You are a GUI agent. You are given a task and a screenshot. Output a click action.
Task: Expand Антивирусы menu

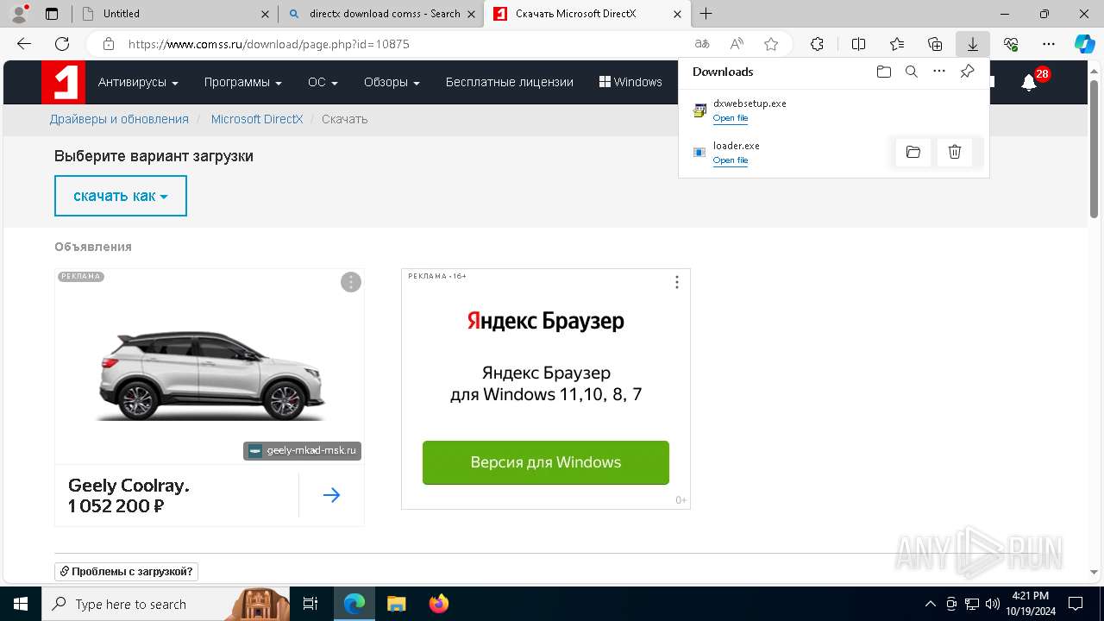138,82
